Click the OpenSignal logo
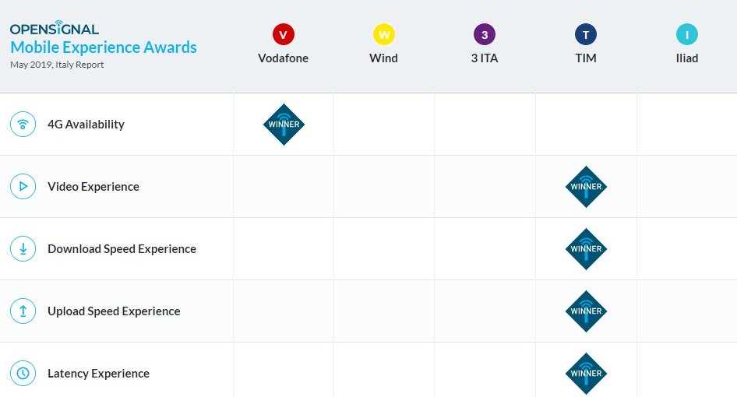This screenshot has height=397, width=737. [55, 28]
